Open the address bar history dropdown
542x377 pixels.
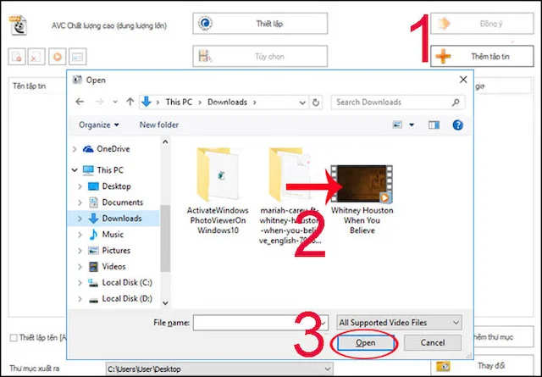click(x=302, y=103)
